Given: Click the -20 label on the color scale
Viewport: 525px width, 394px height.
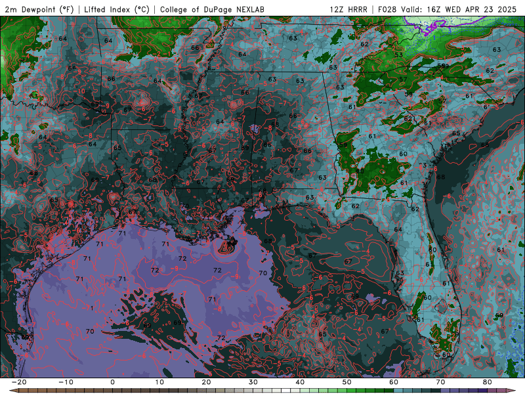Looking at the screenshot, I should (x=19, y=382).
